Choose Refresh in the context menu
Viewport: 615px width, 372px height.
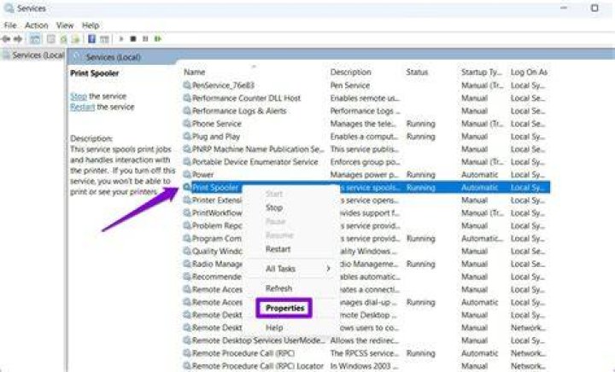pyautogui.click(x=278, y=288)
